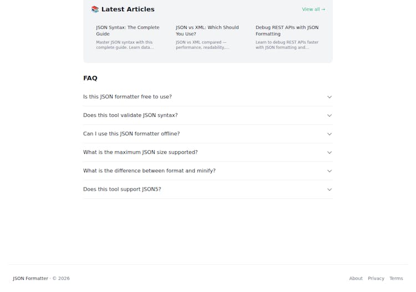
Task: Go to the About page in footer
Action: coord(356,279)
